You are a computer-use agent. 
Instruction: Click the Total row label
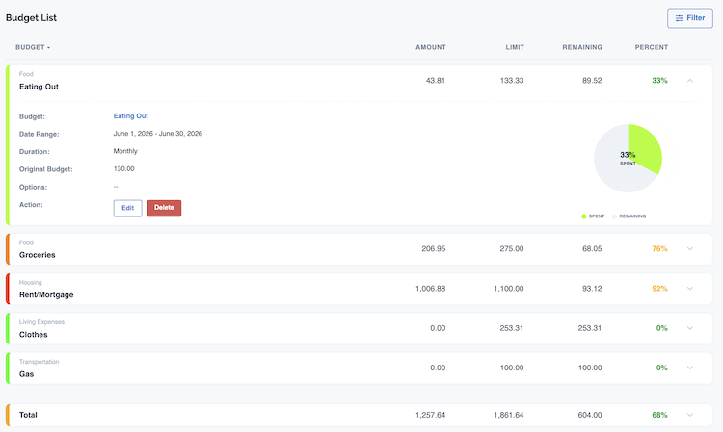[28, 415]
